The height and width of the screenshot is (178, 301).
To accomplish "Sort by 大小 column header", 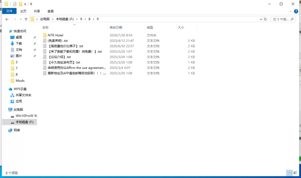I will (x=181, y=27).
